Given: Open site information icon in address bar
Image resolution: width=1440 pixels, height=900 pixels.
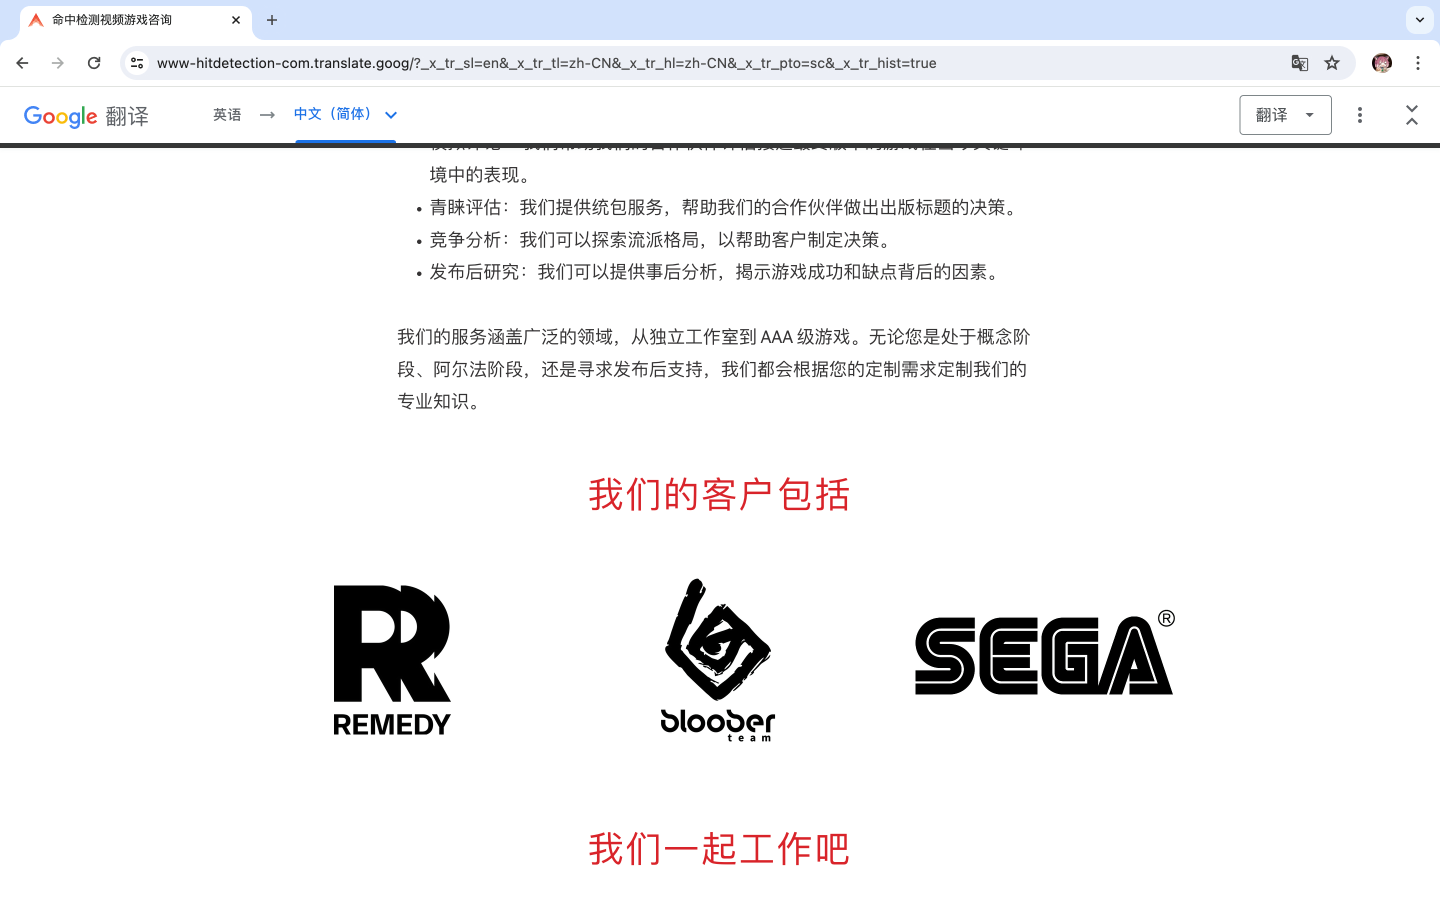Looking at the screenshot, I should click(137, 63).
